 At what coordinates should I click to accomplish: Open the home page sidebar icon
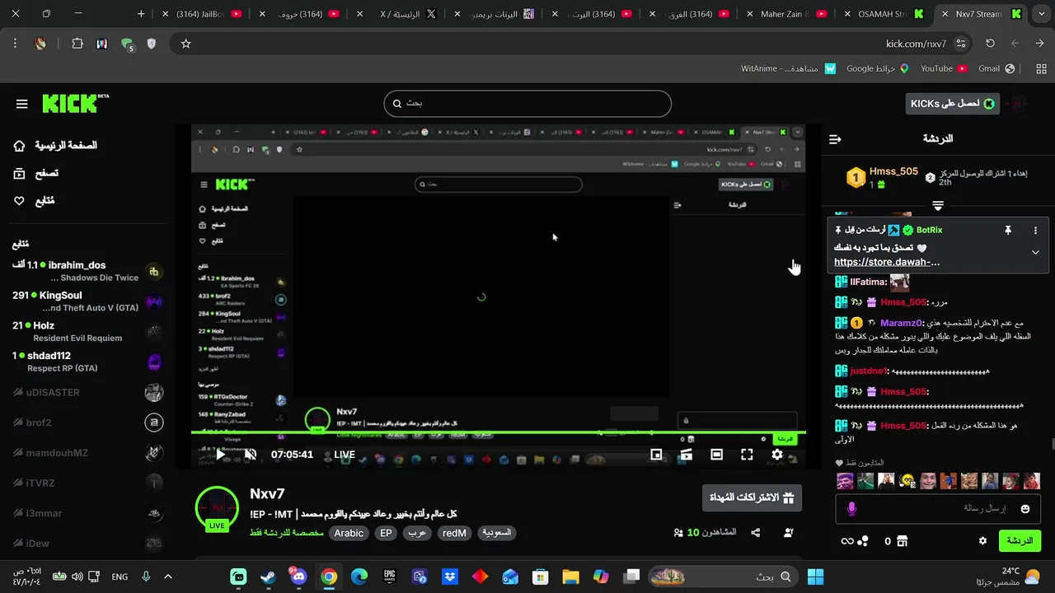point(20,146)
